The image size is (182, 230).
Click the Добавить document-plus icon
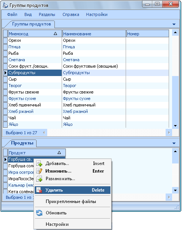tap(39, 163)
